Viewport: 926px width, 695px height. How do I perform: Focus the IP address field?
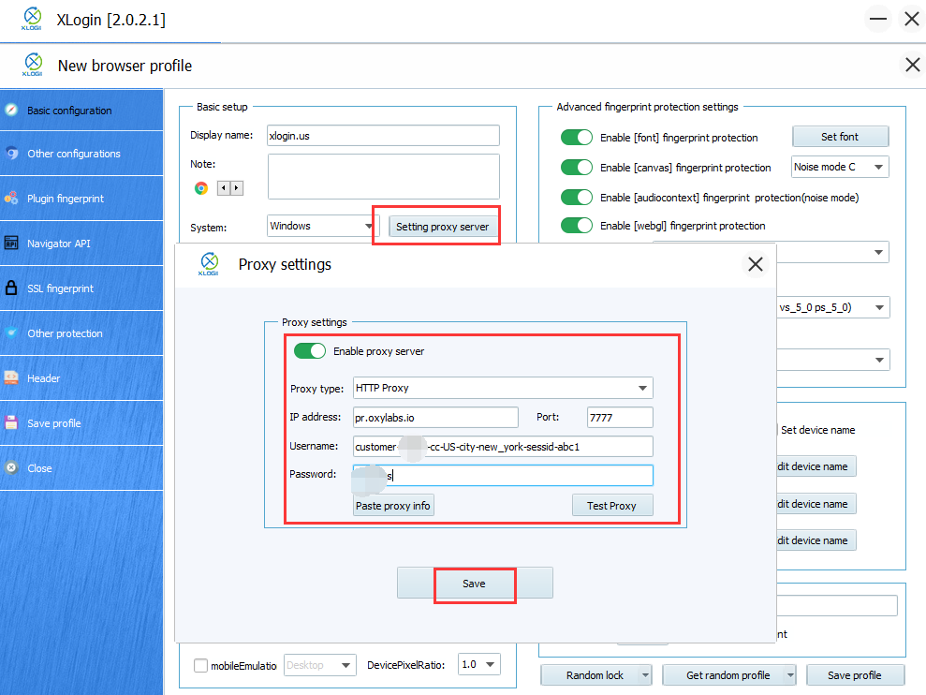pos(435,417)
